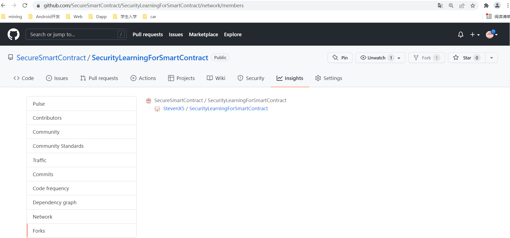Reload the page

[x=25, y=5]
